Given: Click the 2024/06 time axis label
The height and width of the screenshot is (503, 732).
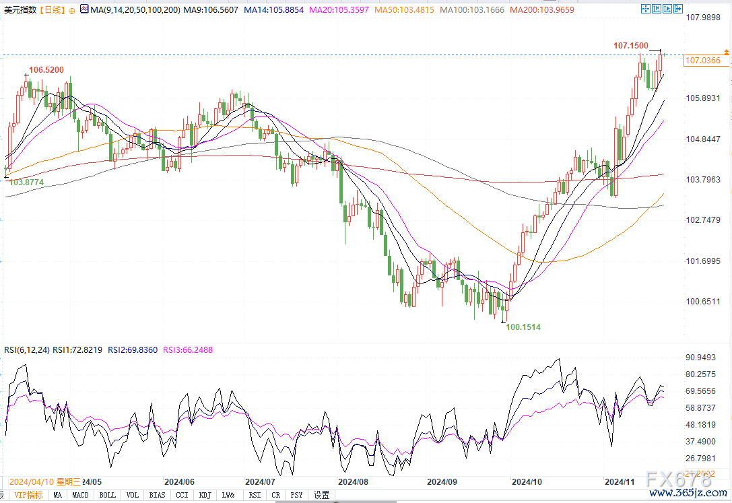Looking at the screenshot, I should click(179, 482).
